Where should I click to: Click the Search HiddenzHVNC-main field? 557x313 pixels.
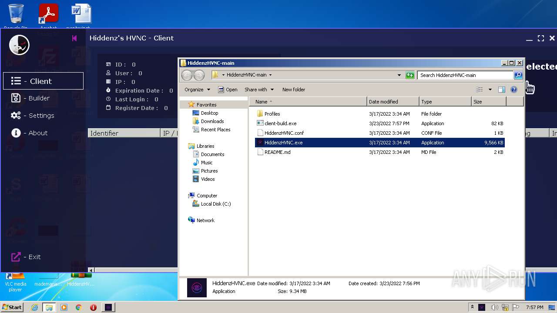coord(465,75)
